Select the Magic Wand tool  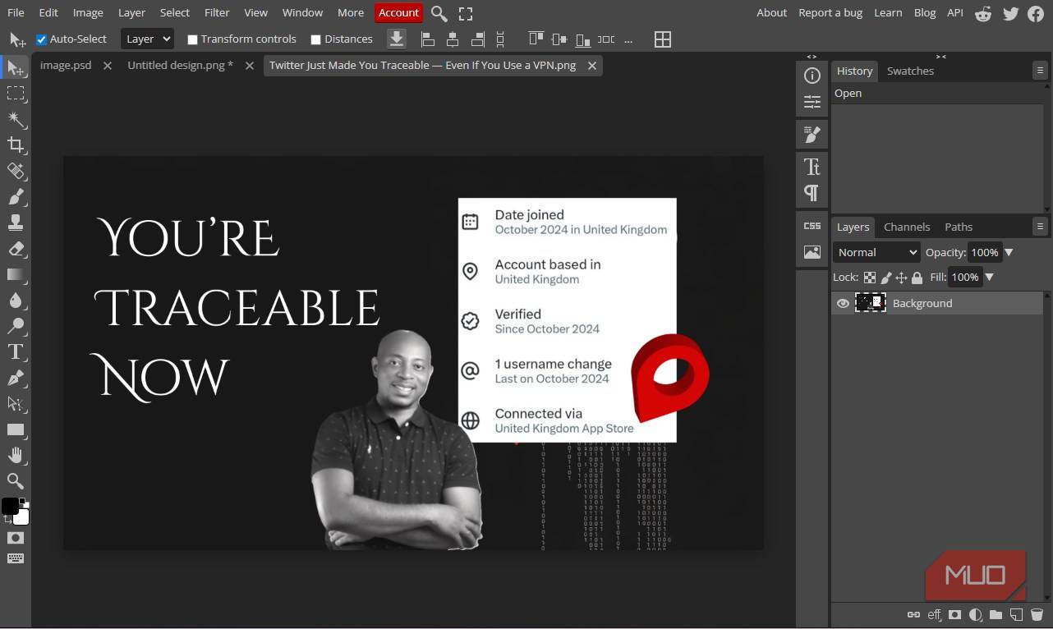point(16,119)
